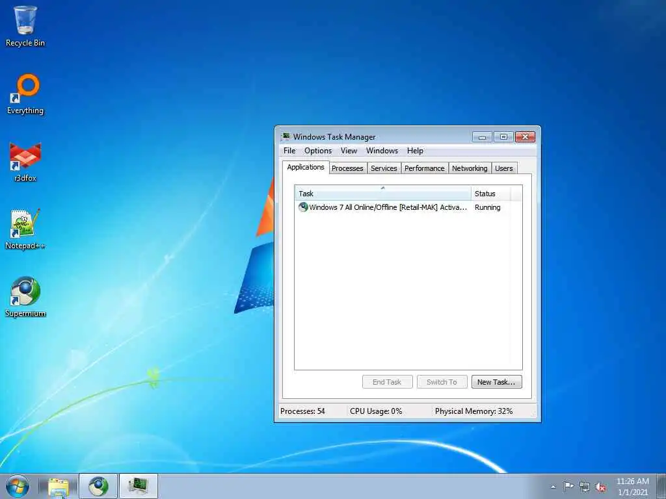The width and height of the screenshot is (666, 499).
Task: Click the Task Manager taskbar button
Action: pyautogui.click(x=139, y=486)
